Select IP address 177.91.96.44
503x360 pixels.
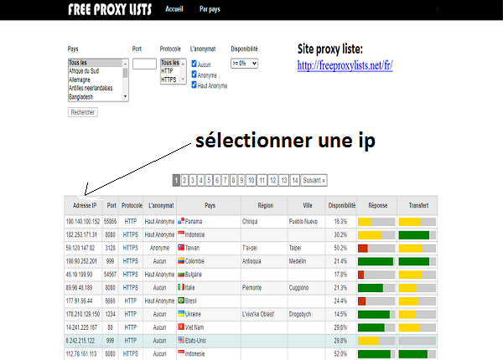click(79, 301)
